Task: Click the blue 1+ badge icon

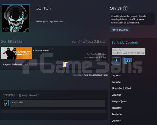Action: click(x=128, y=61)
